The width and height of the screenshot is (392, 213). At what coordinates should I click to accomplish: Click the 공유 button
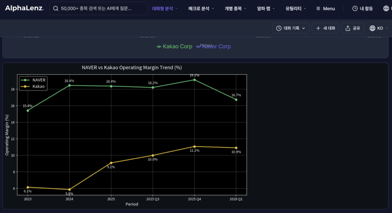[x=352, y=28]
